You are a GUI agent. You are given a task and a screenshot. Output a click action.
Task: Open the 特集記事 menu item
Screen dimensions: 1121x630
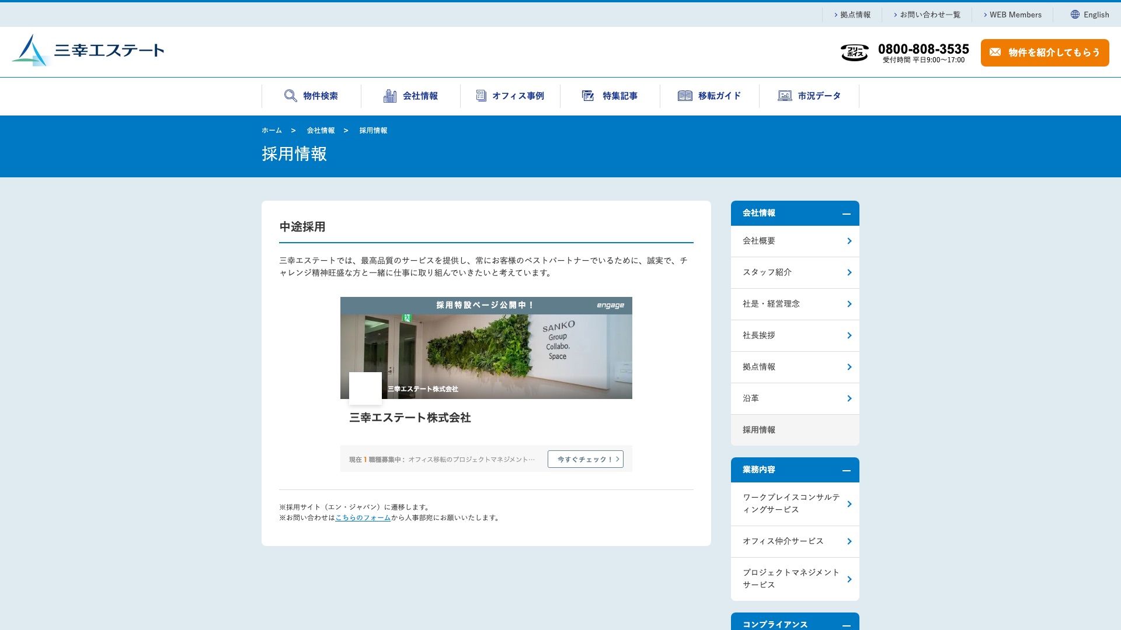pos(610,96)
